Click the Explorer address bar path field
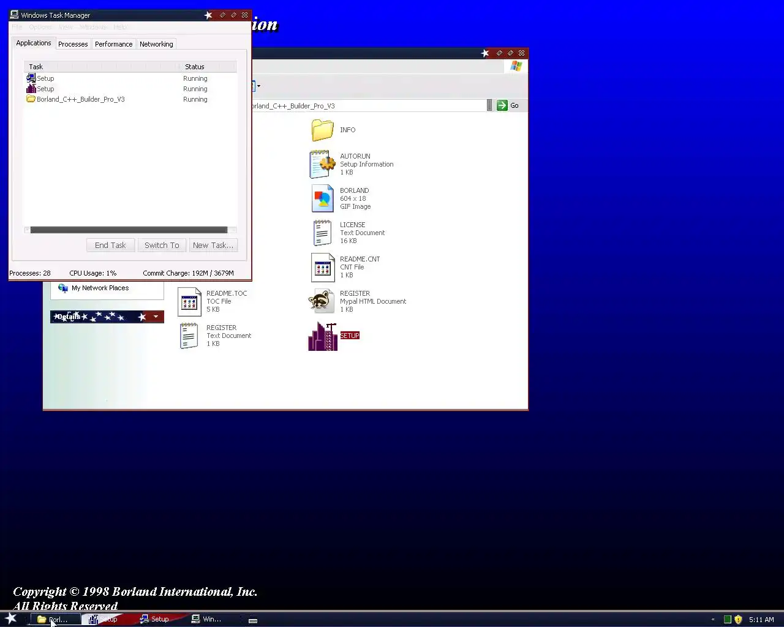 tap(368, 105)
